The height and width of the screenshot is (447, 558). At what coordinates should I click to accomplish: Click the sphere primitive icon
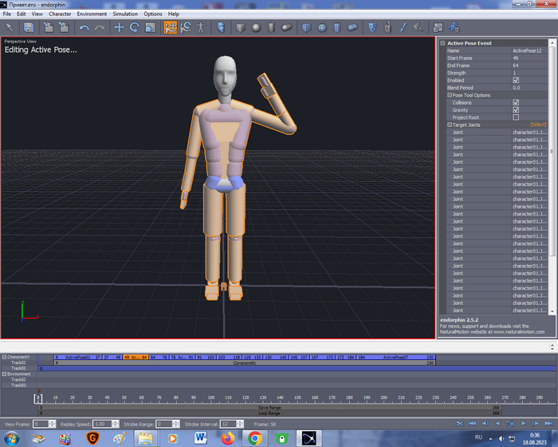[x=256, y=27]
